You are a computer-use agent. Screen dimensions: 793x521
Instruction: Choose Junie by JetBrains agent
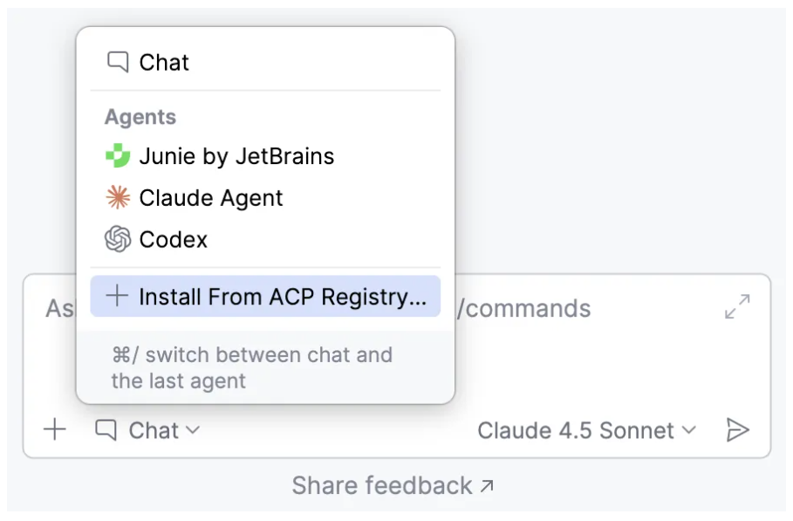pos(236,157)
